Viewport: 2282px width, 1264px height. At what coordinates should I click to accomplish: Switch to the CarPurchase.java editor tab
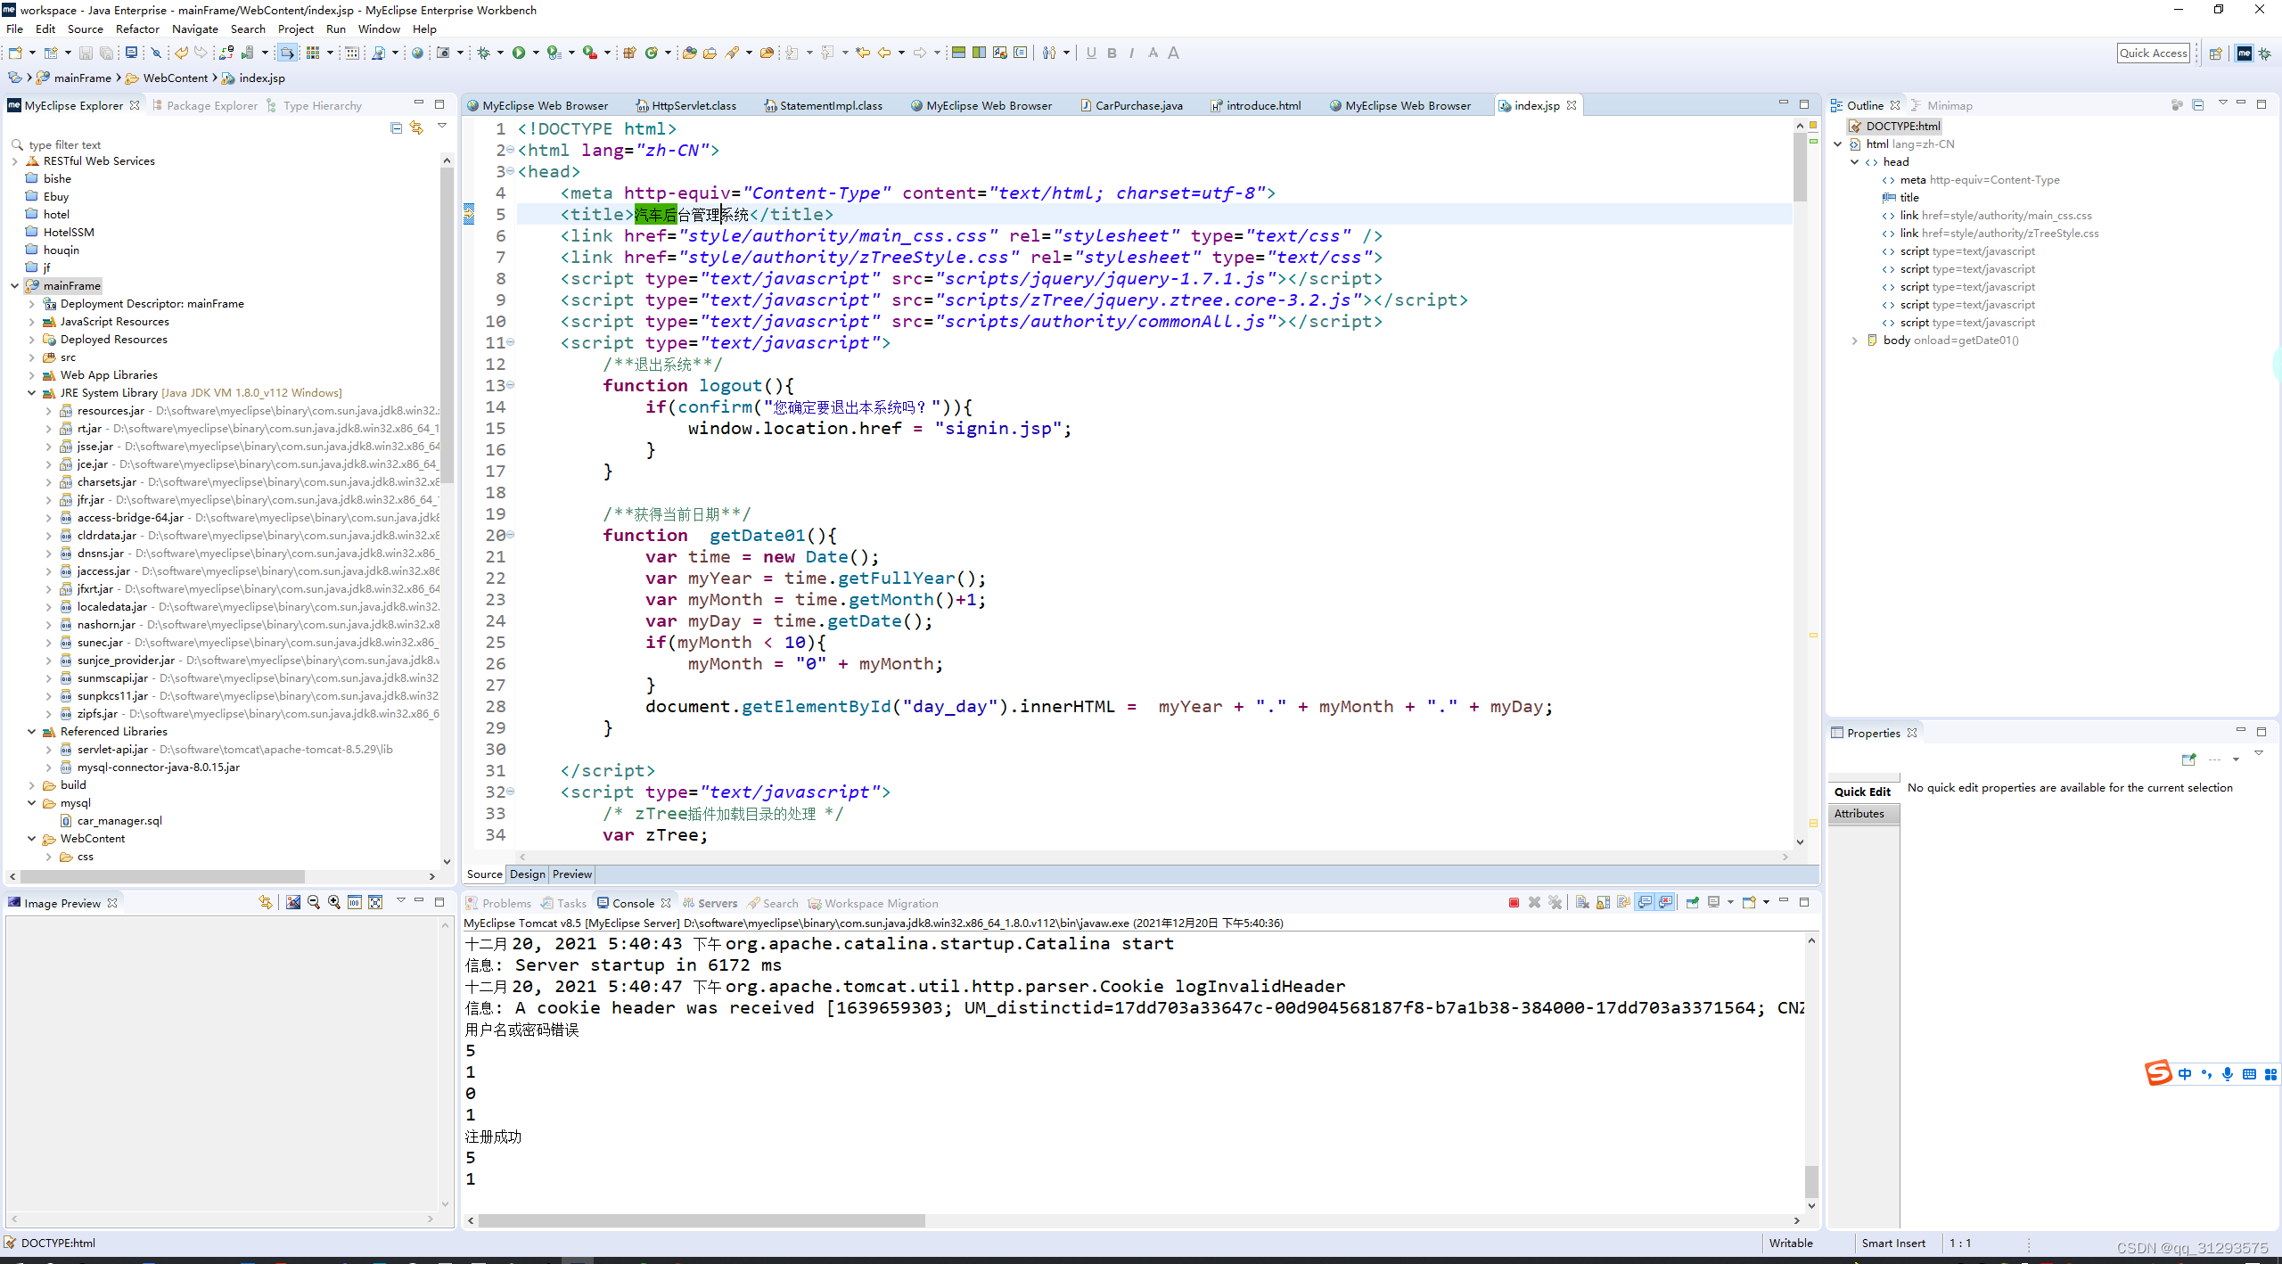[x=1131, y=105]
